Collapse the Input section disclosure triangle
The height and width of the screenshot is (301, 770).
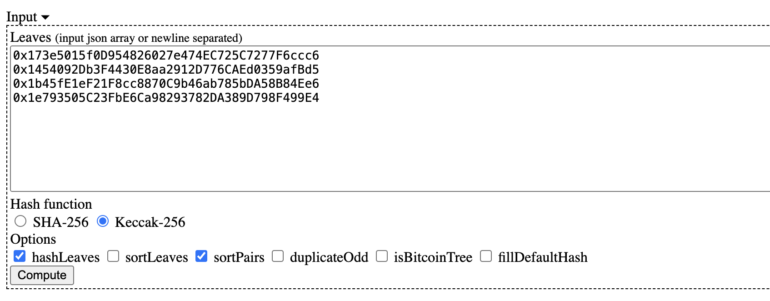[45, 17]
